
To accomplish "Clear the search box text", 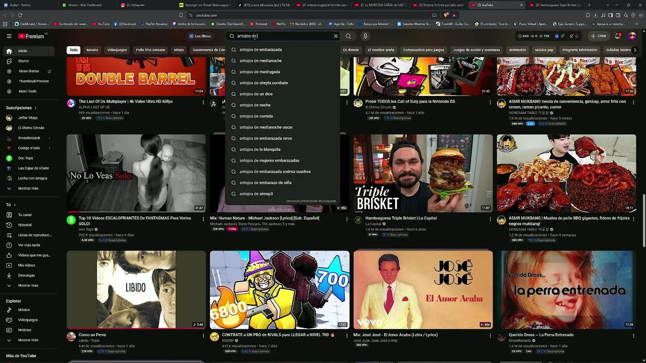I will [336, 36].
